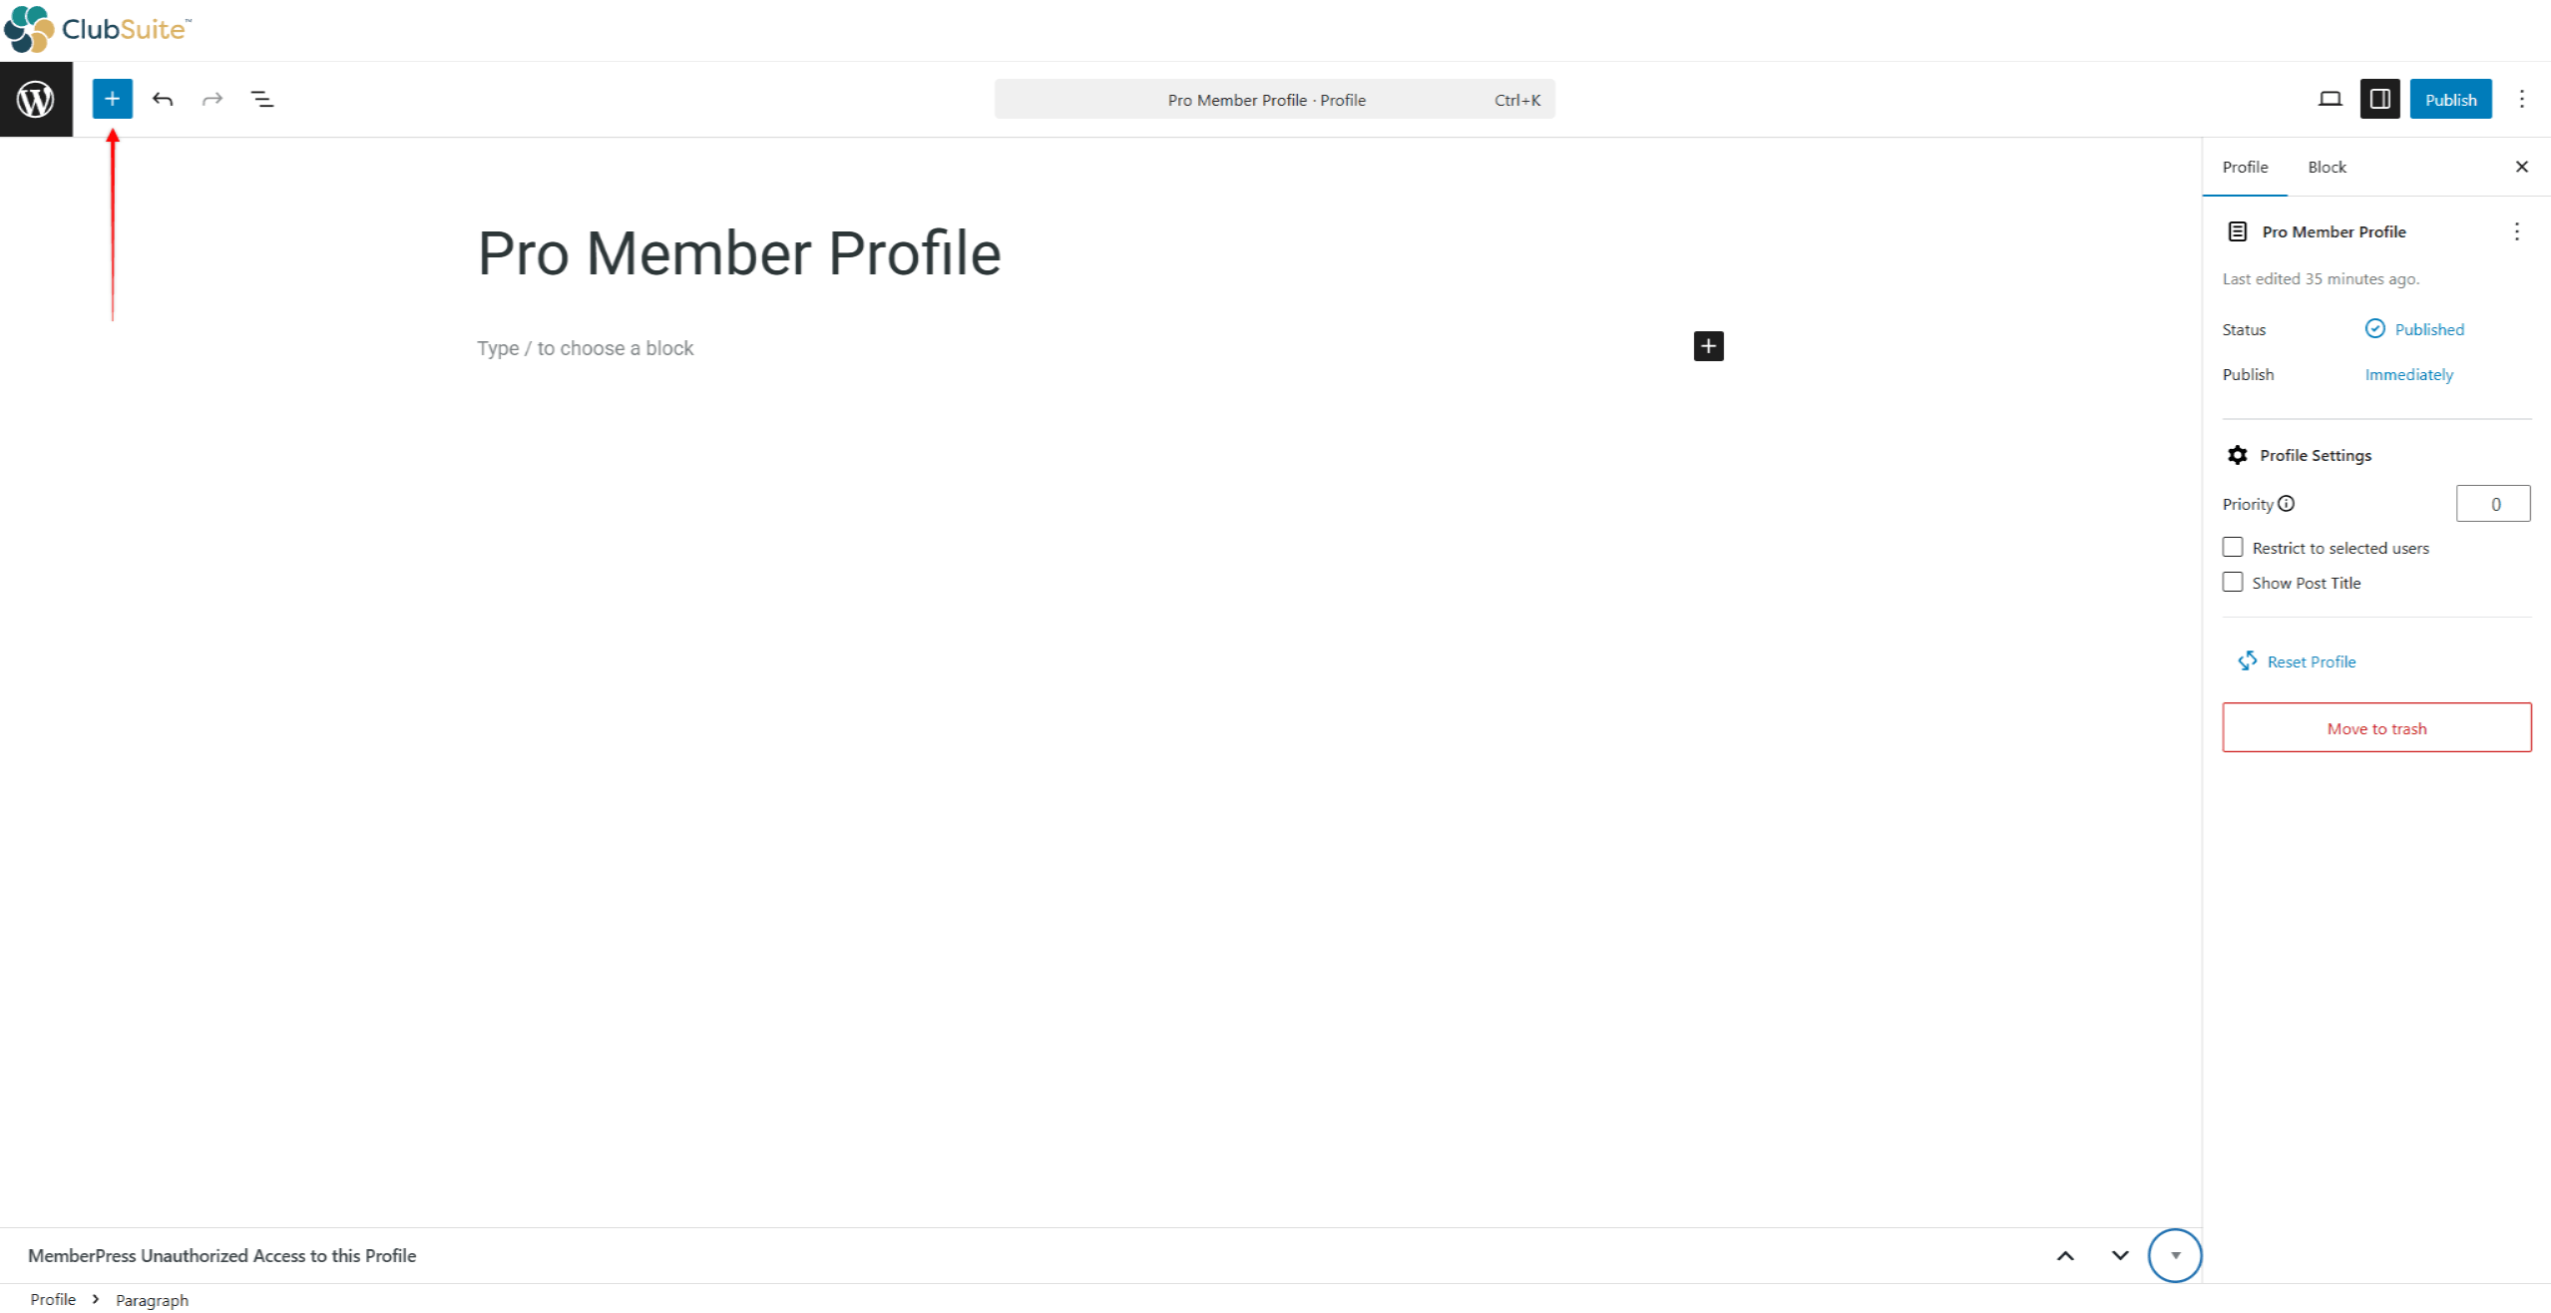Open the Document Overview list view
Viewport: 2551px width, 1313px height.
(262, 99)
